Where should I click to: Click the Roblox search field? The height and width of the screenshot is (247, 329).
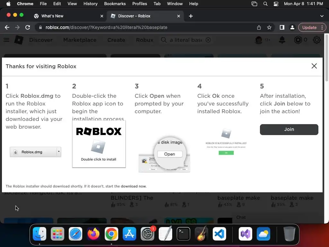click(x=186, y=40)
